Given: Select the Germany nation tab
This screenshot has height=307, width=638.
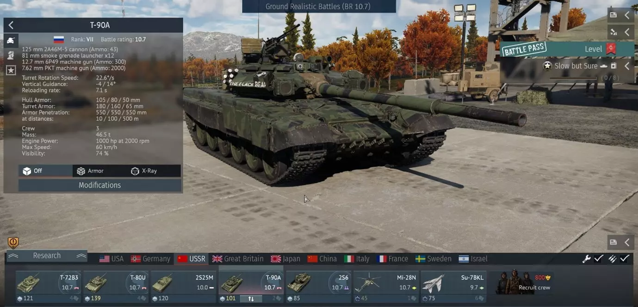Looking at the screenshot, I should [x=150, y=259].
